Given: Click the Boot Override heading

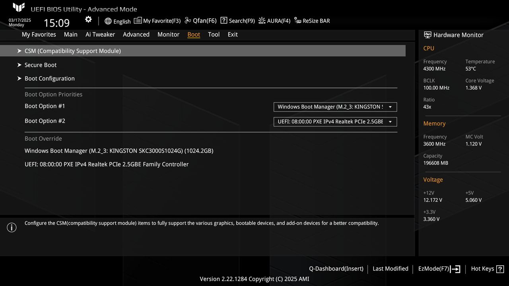Looking at the screenshot, I should pos(43,139).
